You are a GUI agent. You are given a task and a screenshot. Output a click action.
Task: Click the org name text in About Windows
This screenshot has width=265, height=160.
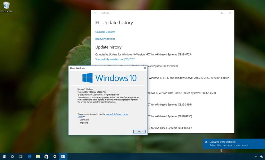point(84,123)
